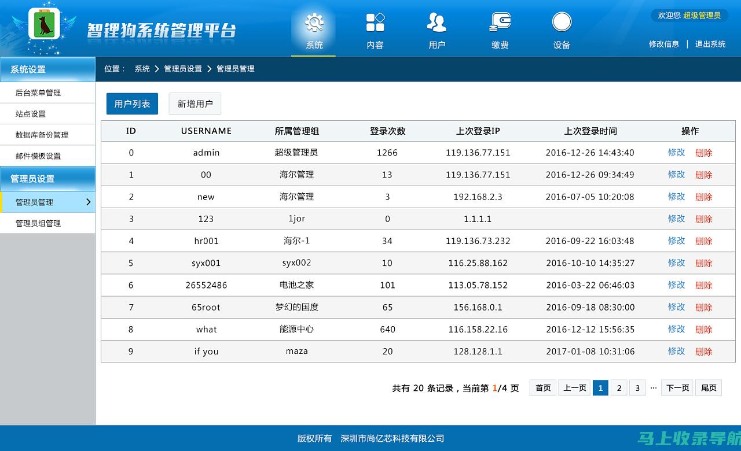Viewport: 741px width, 451px height.
Task: Click IP cell 192.168.2.3
Action: pos(478,197)
